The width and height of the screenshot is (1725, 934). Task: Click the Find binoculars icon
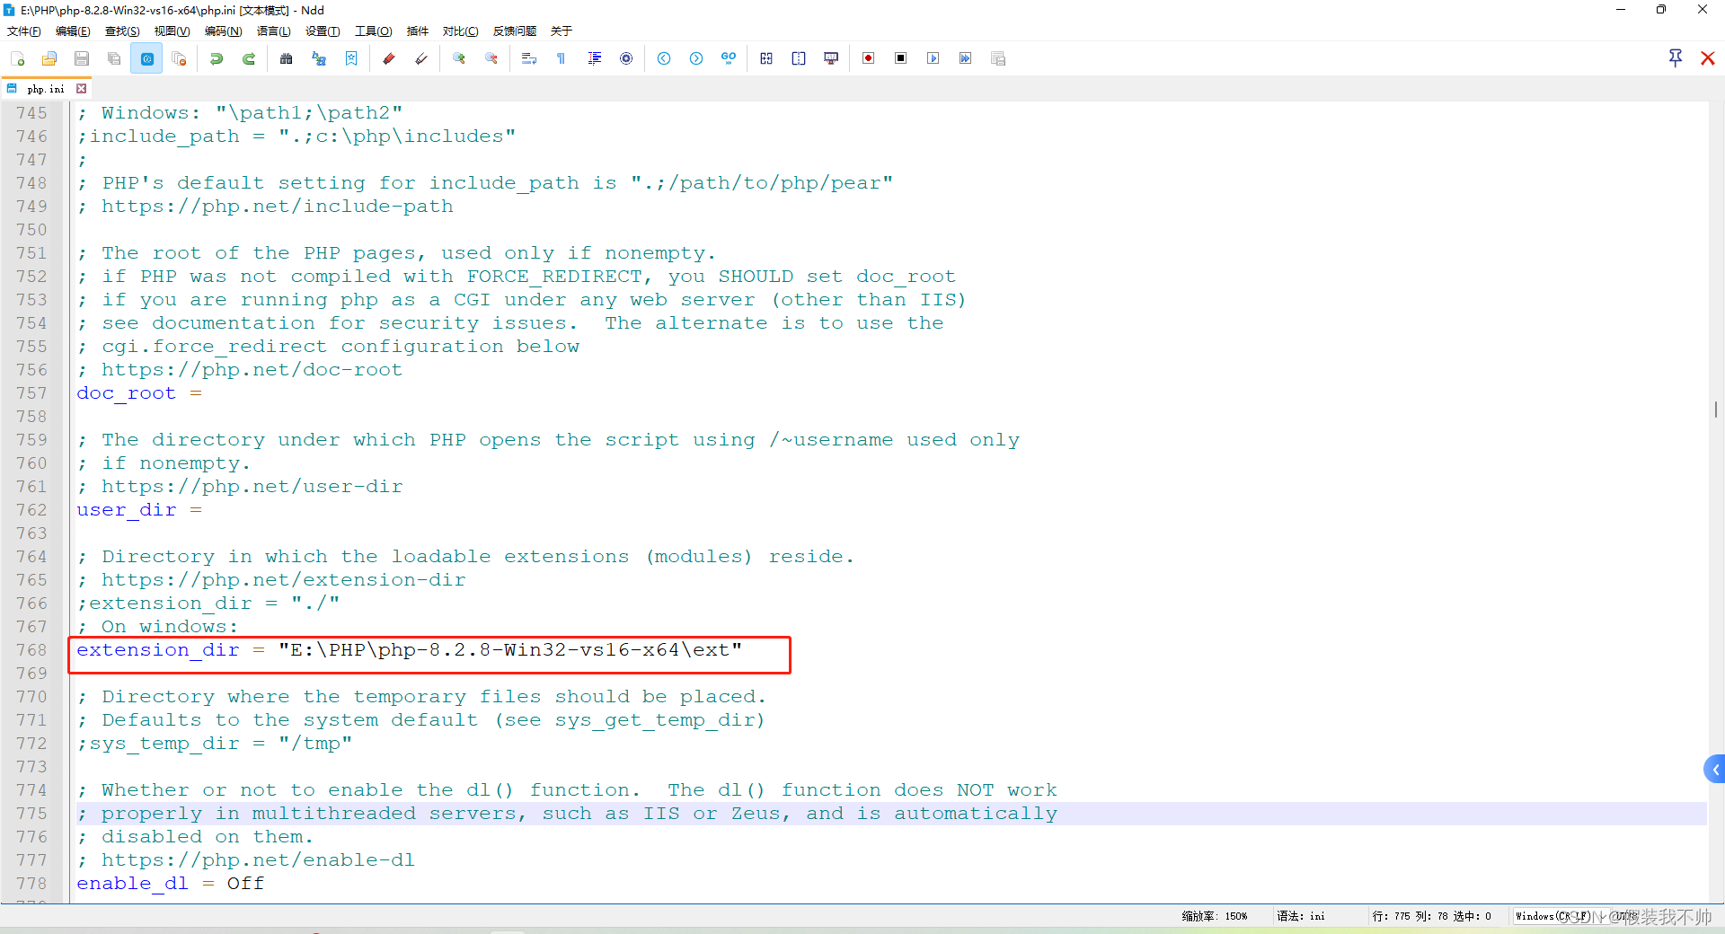(x=287, y=58)
